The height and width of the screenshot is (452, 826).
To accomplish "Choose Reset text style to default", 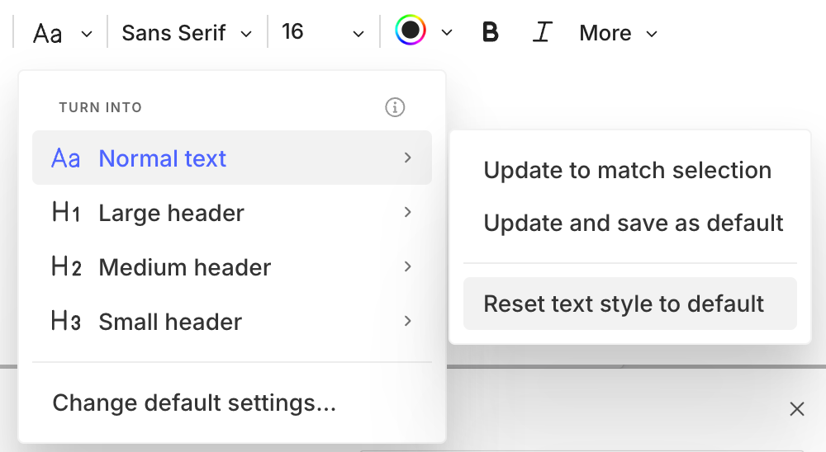I will (630, 304).
